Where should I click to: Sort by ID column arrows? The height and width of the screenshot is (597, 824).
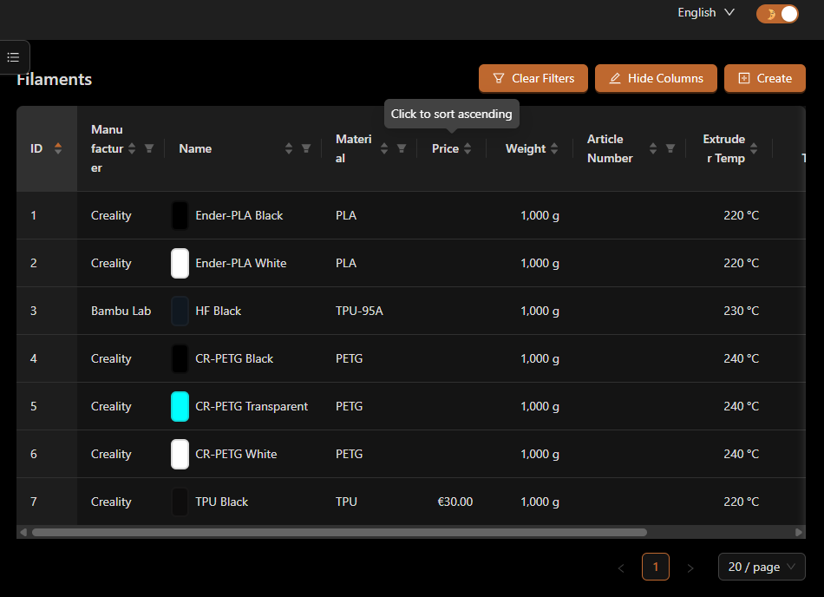[x=58, y=148]
